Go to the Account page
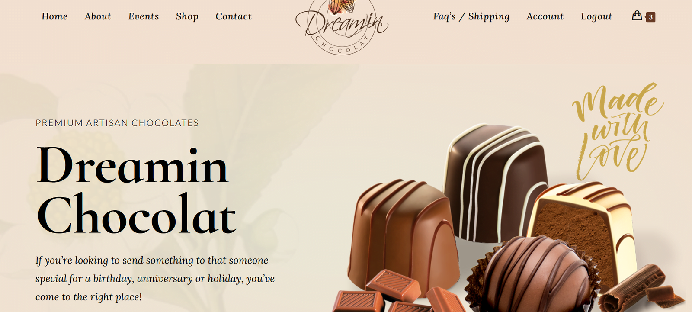 coord(545,16)
